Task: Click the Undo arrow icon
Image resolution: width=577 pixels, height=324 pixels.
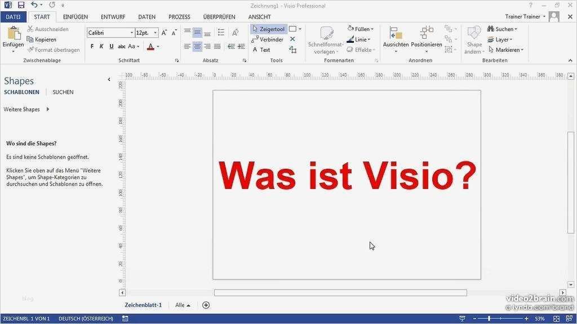Action: (34, 5)
